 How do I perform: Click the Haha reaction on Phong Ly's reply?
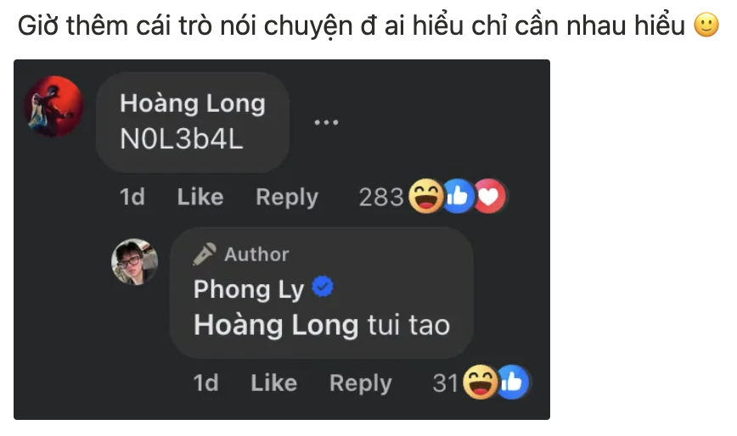(480, 382)
